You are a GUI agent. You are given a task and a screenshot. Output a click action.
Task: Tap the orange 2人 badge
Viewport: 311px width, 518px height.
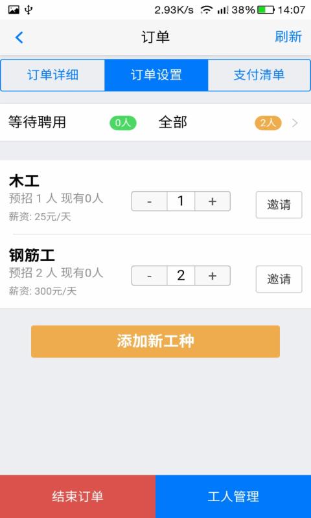[268, 123]
